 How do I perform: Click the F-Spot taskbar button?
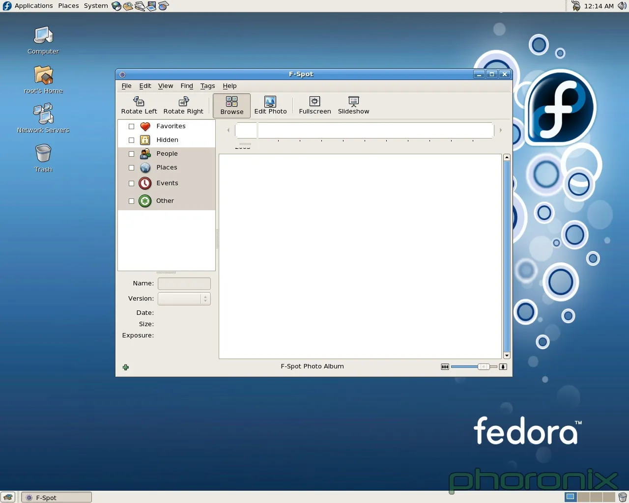click(x=57, y=497)
